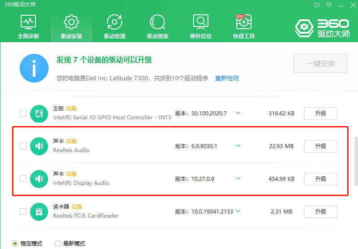358x249 pixels.
Task: Click the feedback chat bubble icon
Action: click(x=317, y=5)
